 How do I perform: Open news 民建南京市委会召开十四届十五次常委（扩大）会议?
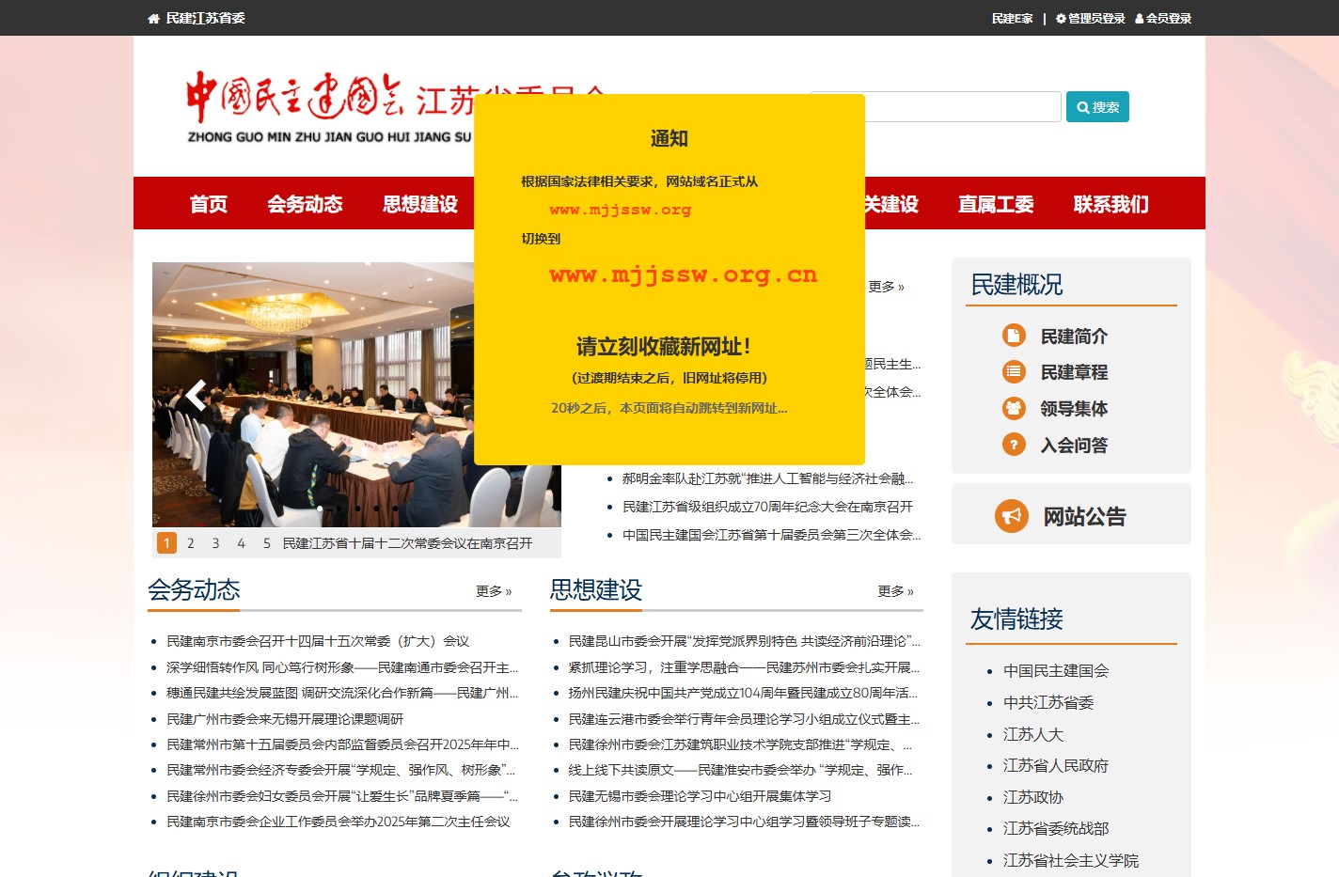(318, 641)
